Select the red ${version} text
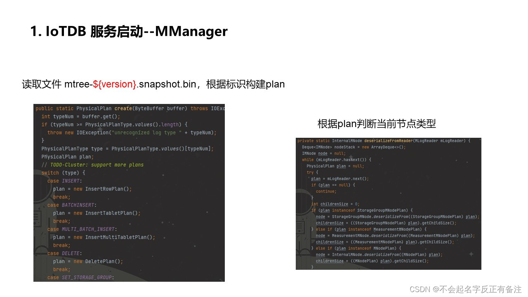528x297 pixels. click(115, 84)
